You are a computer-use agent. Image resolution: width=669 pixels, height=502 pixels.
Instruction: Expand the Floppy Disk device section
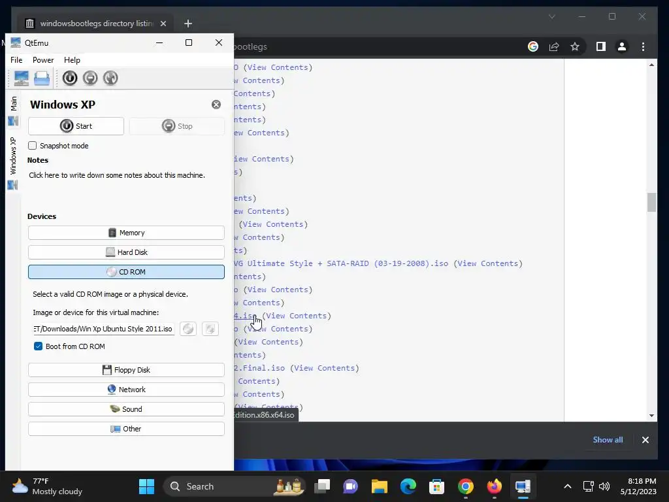coord(126,370)
